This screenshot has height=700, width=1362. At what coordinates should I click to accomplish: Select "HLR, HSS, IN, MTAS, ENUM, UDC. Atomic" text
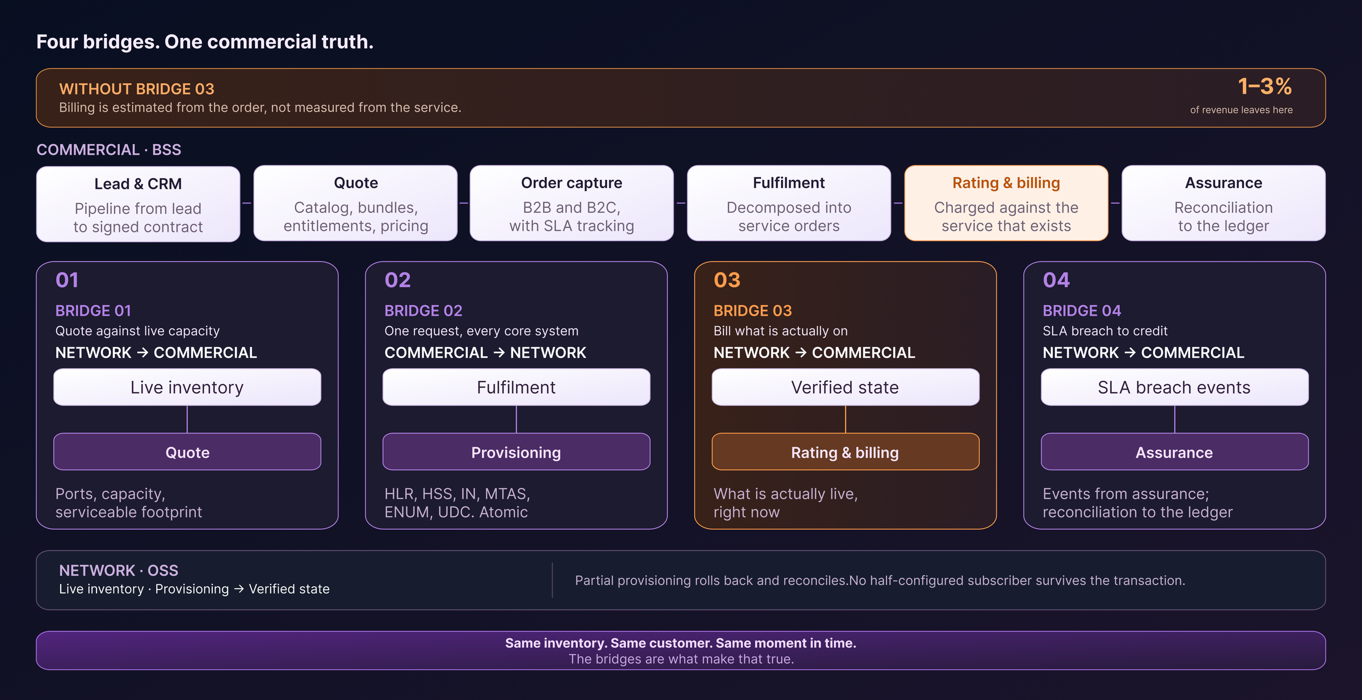pyautogui.click(x=457, y=503)
